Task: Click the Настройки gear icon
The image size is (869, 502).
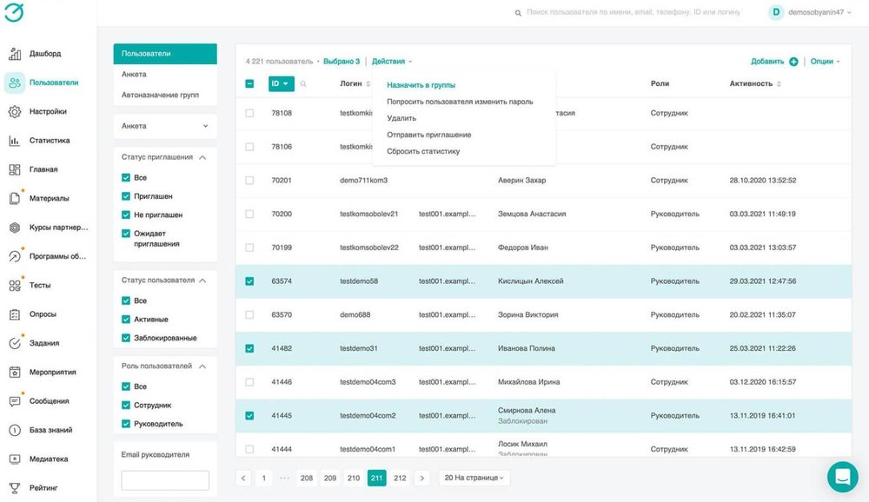Action: [x=15, y=111]
